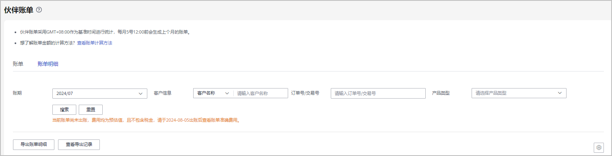Click the 搜索 button

65,110
